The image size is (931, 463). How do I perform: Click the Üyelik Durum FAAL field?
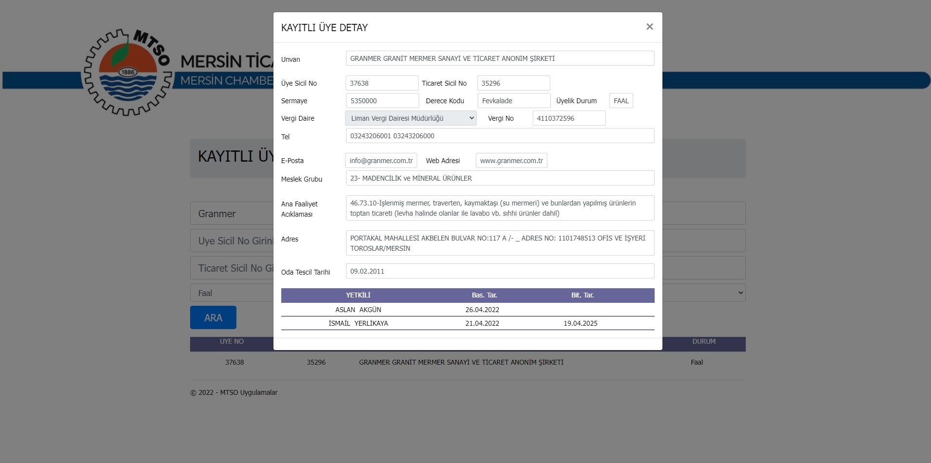pyautogui.click(x=621, y=101)
